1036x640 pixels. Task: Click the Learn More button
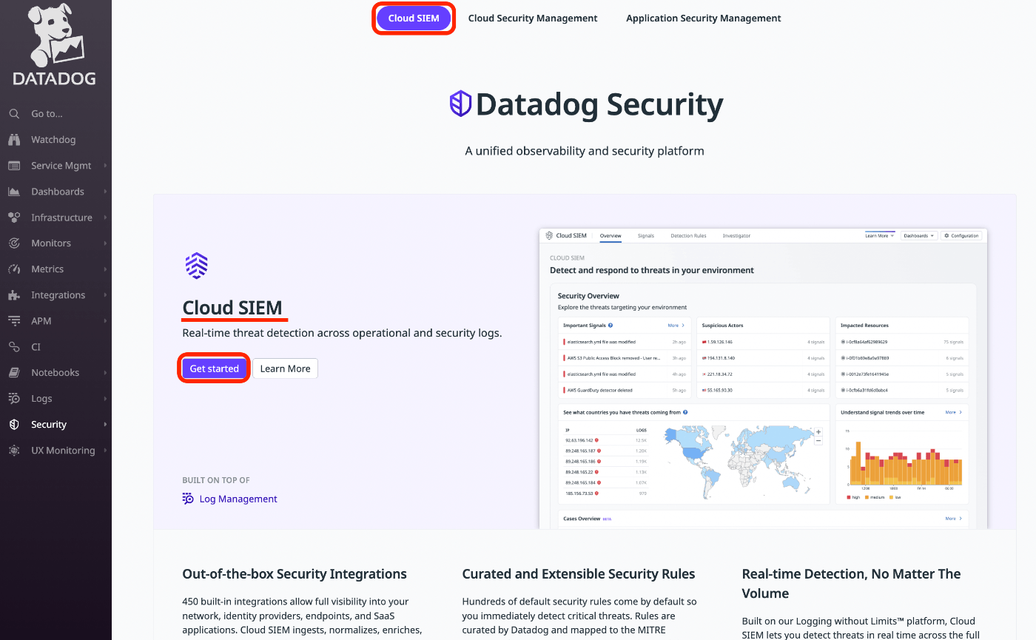click(x=285, y=368)
